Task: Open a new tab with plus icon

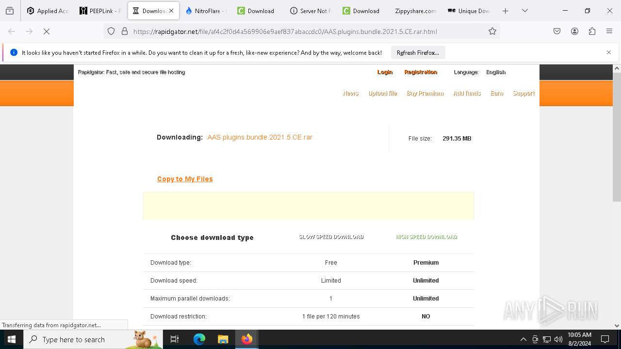Action: click(505, 11)
